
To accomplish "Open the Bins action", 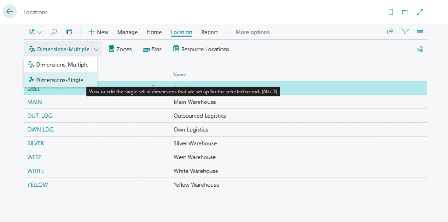I will coord(152,49).
